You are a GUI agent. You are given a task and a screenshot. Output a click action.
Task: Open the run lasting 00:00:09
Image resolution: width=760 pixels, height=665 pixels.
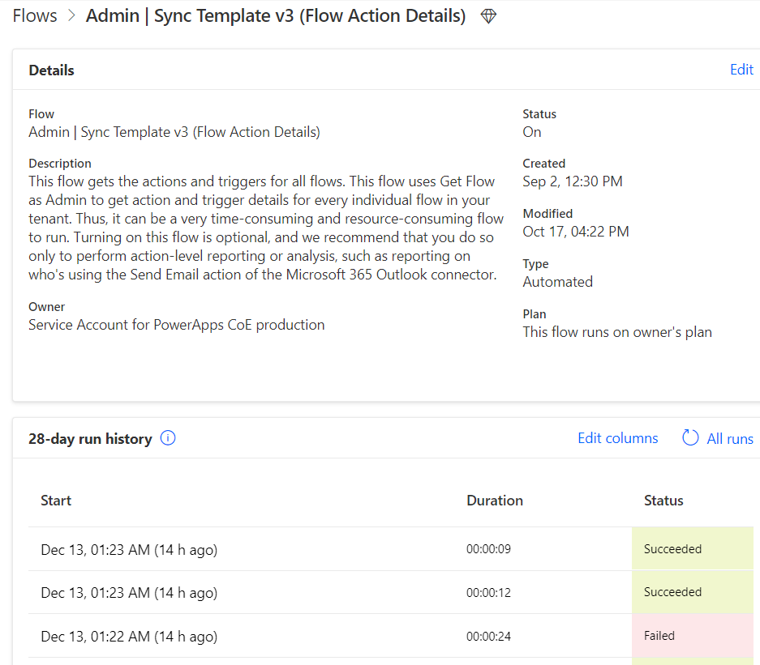tap(488, 548)
